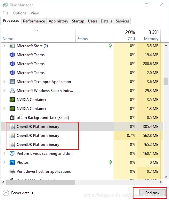Select the oCam Background Task icon

[x=12, y=118]
